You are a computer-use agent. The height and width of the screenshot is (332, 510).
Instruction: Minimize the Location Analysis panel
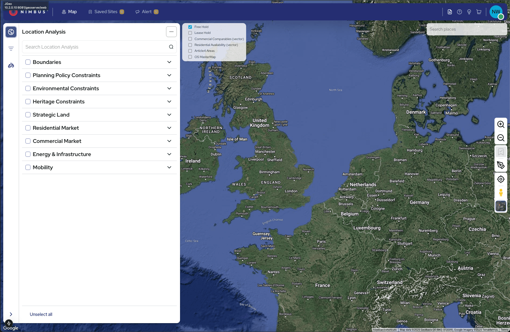click(171, 32)
